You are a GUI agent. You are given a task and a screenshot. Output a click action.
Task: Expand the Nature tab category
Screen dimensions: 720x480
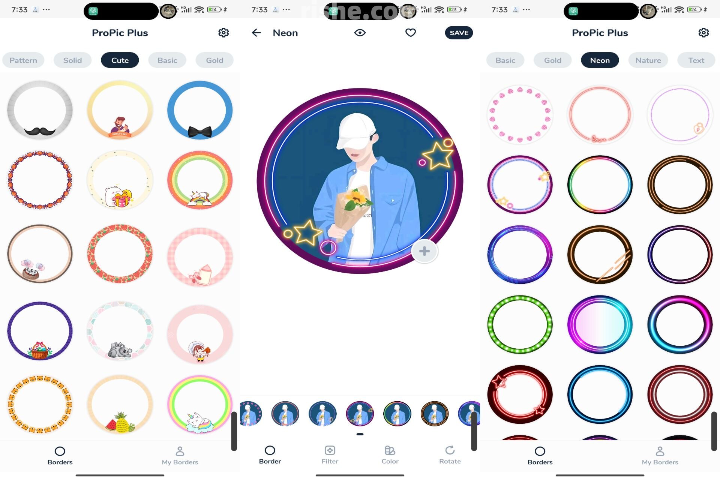pyautogui.click(x=648, y=60)
